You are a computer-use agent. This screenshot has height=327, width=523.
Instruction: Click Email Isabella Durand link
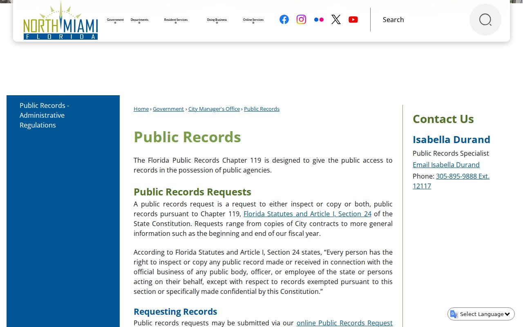click(x=446, y=165)
